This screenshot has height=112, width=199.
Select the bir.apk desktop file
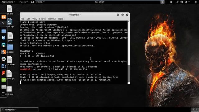[10, 10]
